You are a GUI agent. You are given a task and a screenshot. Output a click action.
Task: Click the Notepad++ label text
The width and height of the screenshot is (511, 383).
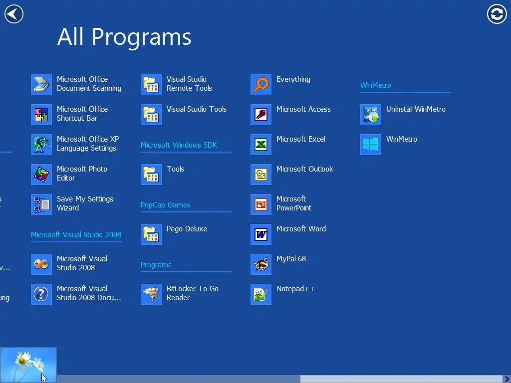pos(295,289)
